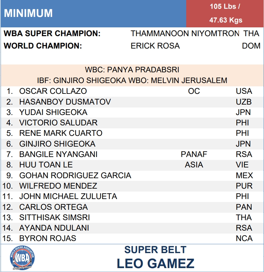The height and width of the screenshot is (272, 264).
Task: Select the ASIA label for Huu Toan Le
Action: point(194,165)
